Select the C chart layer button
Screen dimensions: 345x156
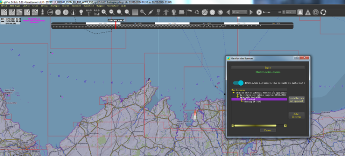point(35,12)
